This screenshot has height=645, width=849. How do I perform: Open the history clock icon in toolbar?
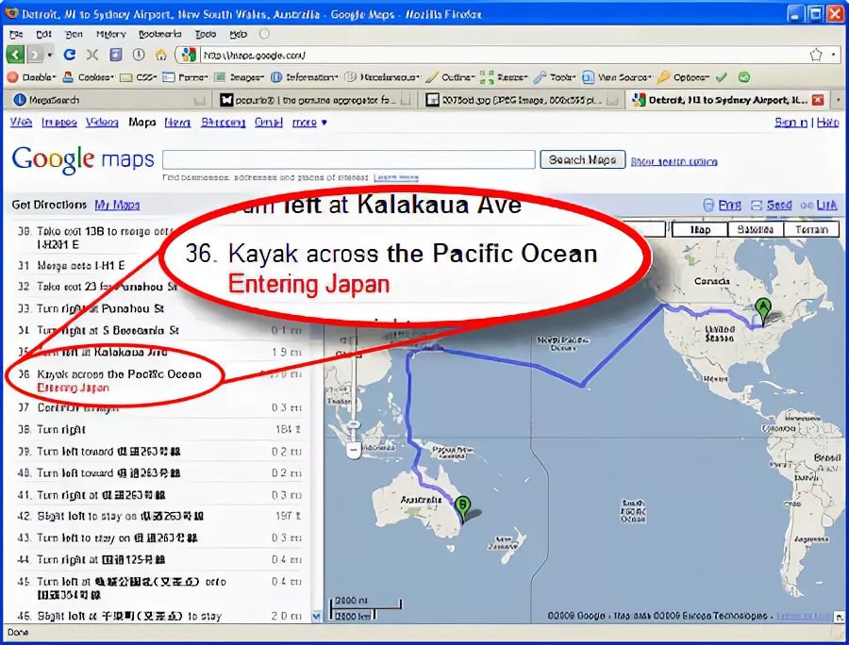pyautogui.click(x=139, y=55)
